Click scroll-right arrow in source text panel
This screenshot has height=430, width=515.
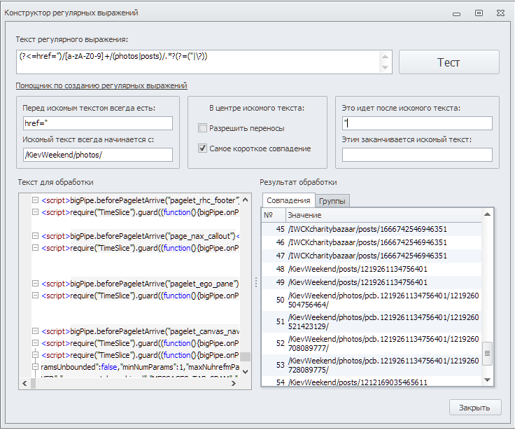[234, 383]
